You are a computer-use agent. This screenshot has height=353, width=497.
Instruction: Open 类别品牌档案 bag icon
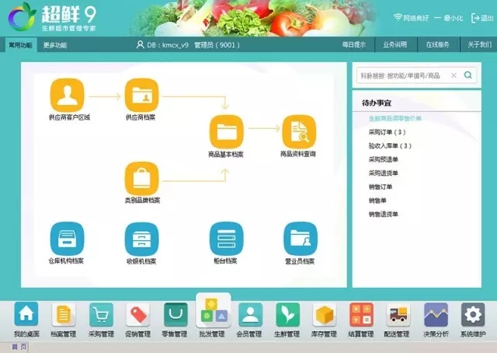pos(141,179)
